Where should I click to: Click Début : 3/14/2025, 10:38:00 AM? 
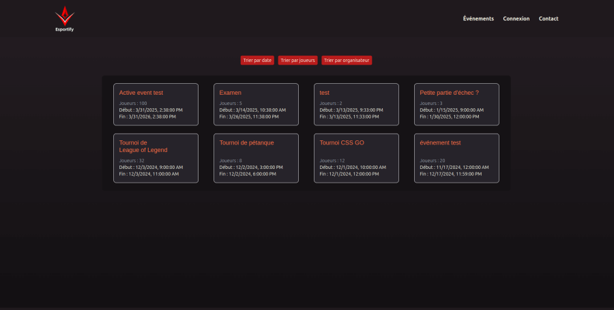tap(252, 110)
